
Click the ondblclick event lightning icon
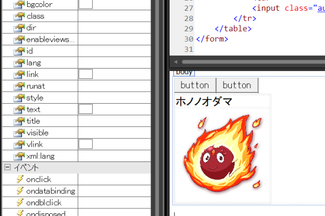[x=20, y=202]
